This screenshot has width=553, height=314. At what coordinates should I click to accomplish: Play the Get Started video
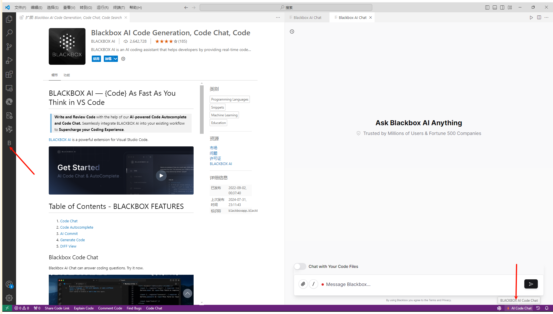coord(161,176)
